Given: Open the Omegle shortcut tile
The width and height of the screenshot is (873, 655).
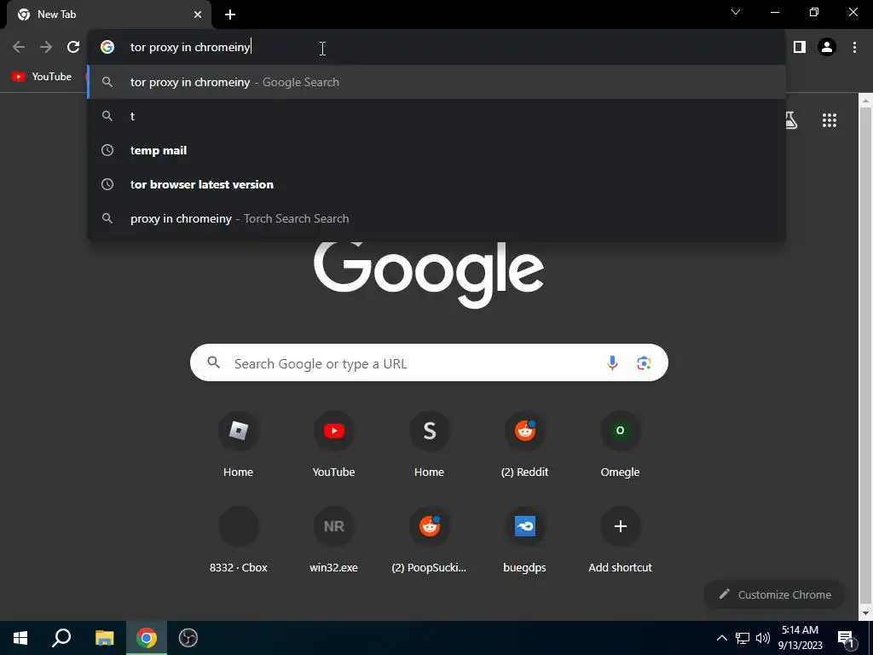Looking at the screenshot, I should click(x=621, y=445).
